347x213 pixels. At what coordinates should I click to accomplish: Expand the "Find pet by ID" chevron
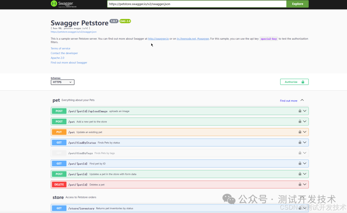[x=305, y=163]
